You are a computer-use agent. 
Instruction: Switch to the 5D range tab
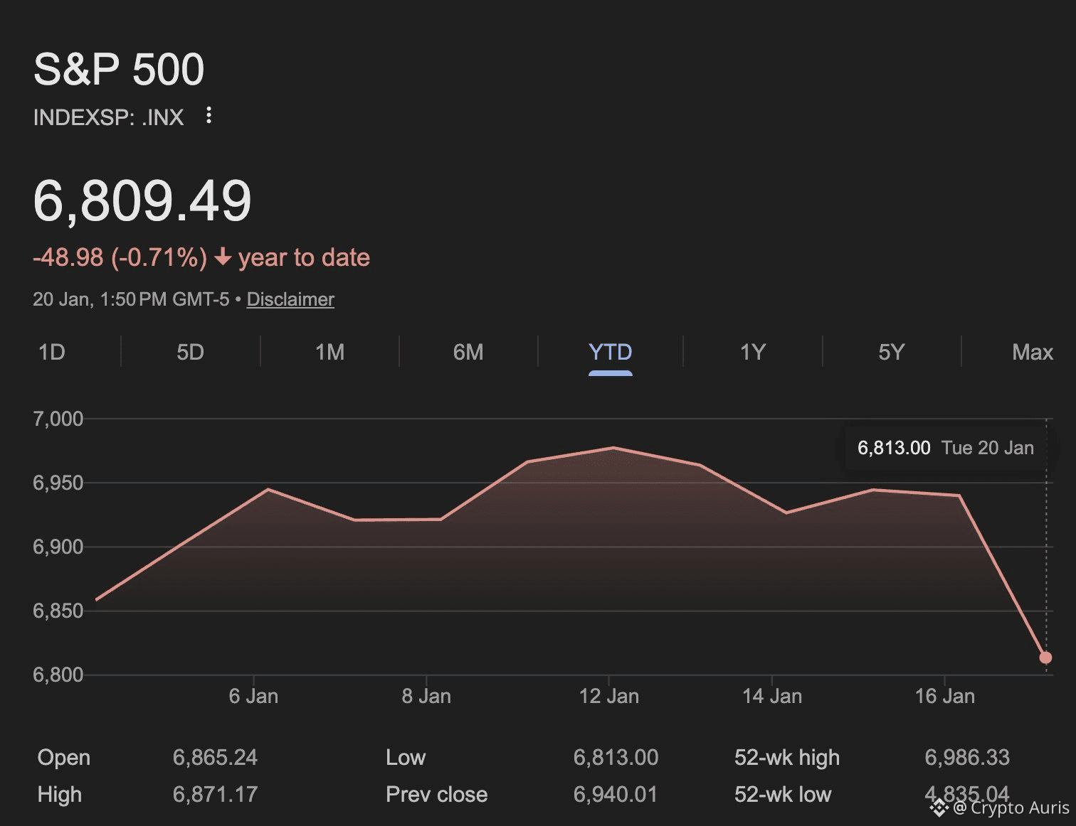[191, 352]
